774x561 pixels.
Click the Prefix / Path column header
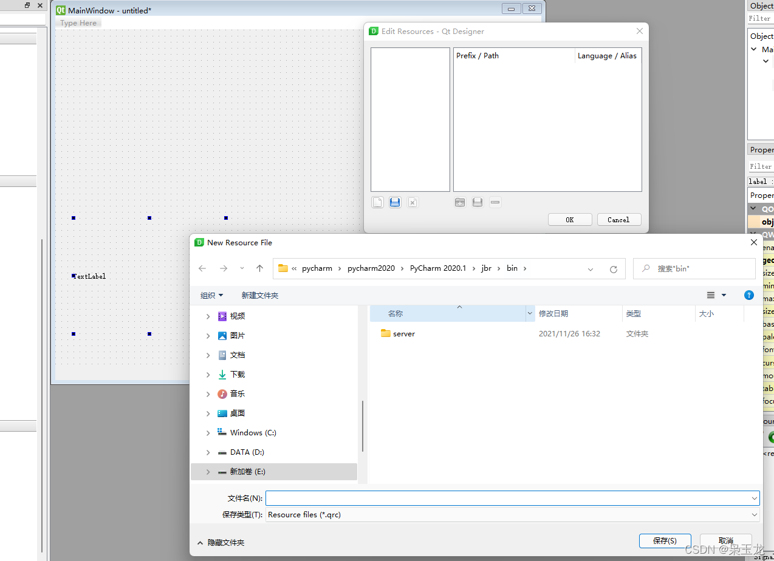point(514,55)
